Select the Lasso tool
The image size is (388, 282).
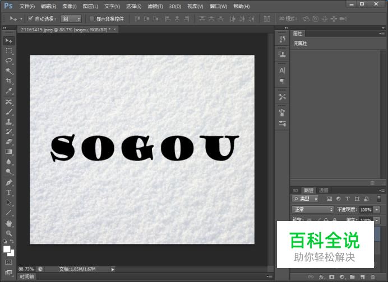9,61
